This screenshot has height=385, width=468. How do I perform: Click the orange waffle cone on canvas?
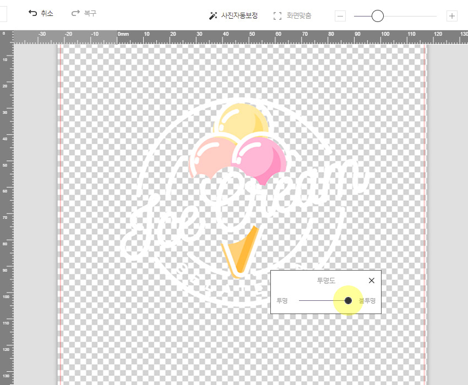coord(242,250)
